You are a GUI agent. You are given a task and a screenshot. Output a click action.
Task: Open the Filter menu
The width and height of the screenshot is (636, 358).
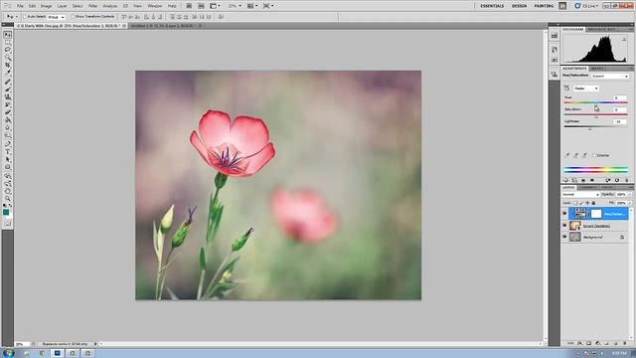(92, 6)
